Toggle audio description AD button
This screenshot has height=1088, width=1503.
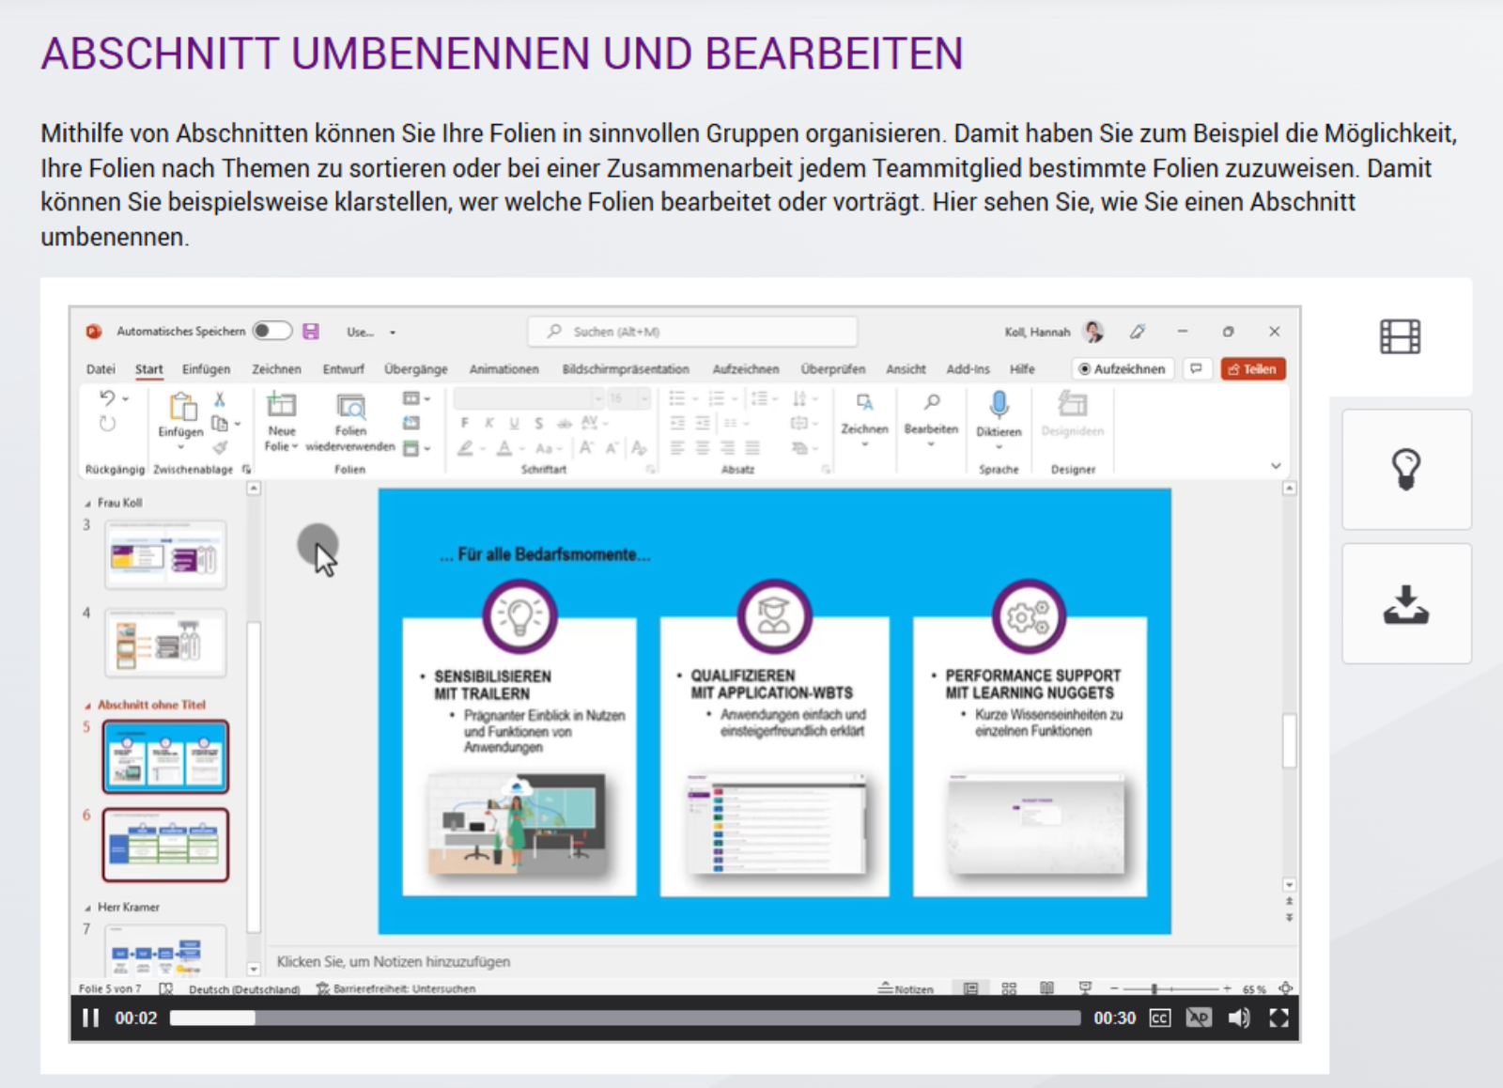1199,1018
